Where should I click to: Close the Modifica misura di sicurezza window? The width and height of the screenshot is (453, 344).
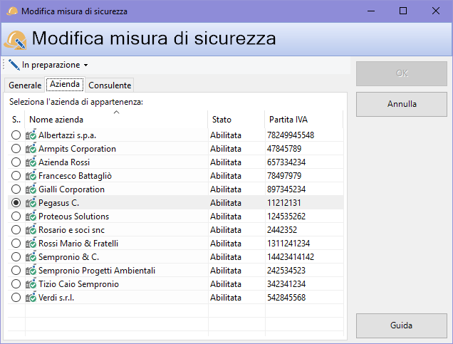(x=436, y=11)
